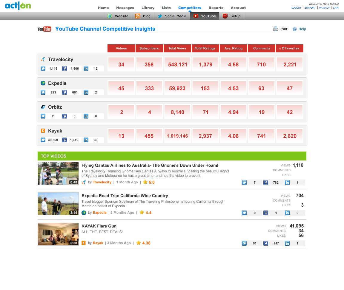Open the Website globe icon in the sub-navigation
Image resolution: width=344 pixels, height=290 pixels.
click(x=110, y=16)
